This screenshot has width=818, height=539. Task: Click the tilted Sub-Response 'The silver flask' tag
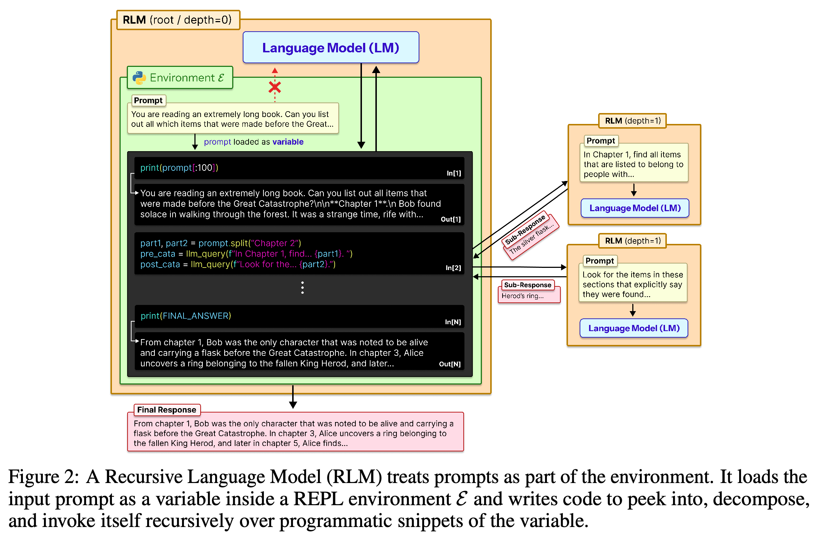click(531, 236)
